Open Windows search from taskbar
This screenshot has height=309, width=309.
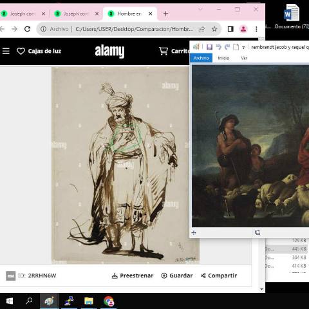tap(29, 301)
